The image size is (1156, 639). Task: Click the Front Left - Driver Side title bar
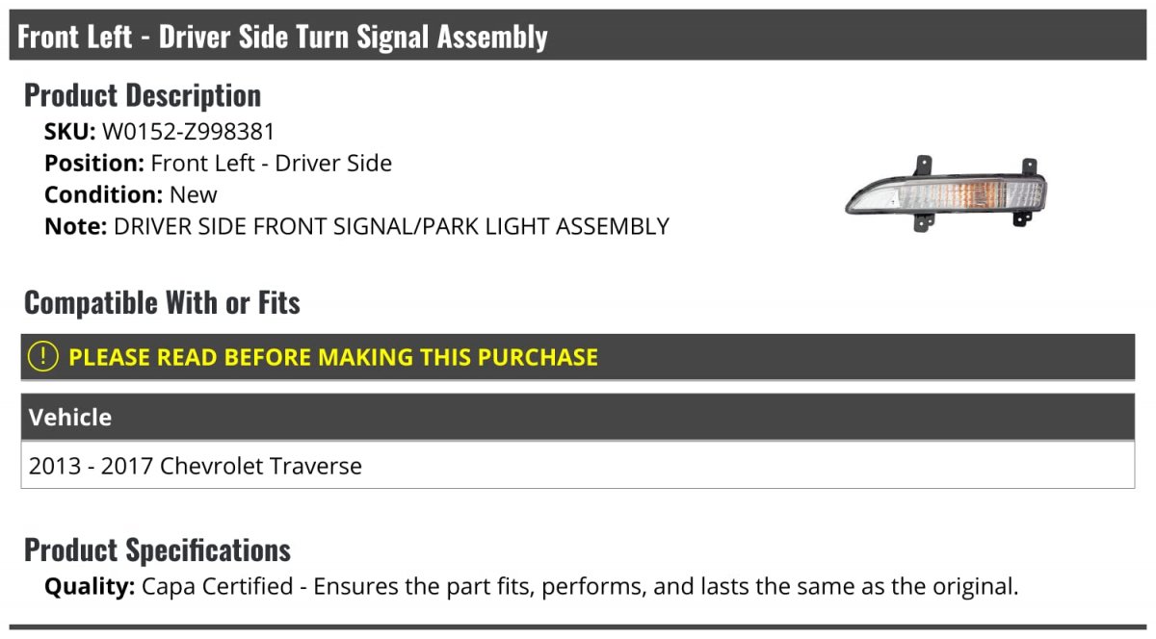578,37
